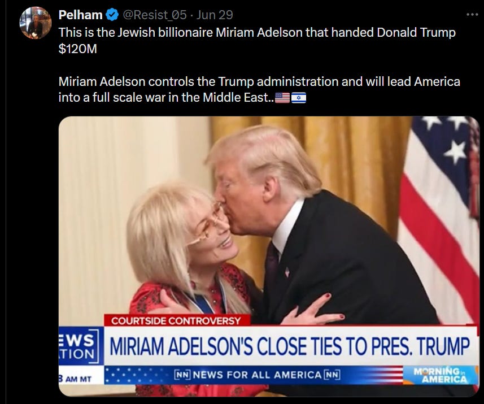Viewport: 484px width, 404px height.
Task: Click the Israel flag emoji
Action: pyautogui.click(x=299, y=98)
